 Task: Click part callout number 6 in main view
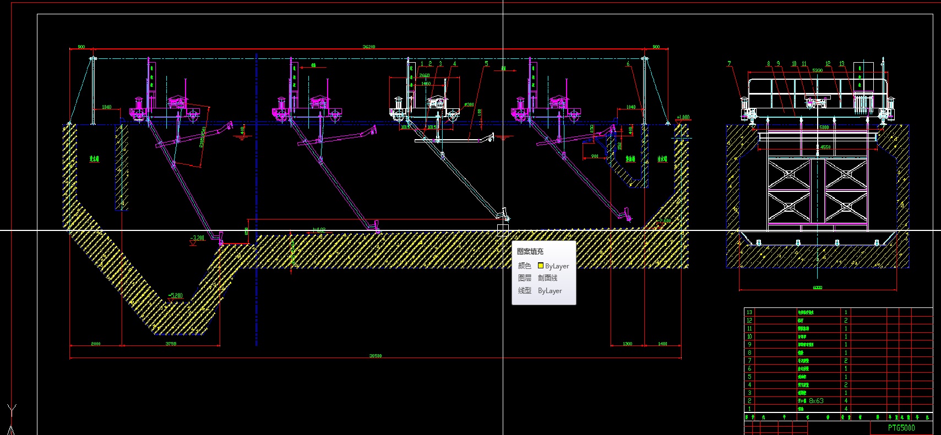click(x=628, y=64)
